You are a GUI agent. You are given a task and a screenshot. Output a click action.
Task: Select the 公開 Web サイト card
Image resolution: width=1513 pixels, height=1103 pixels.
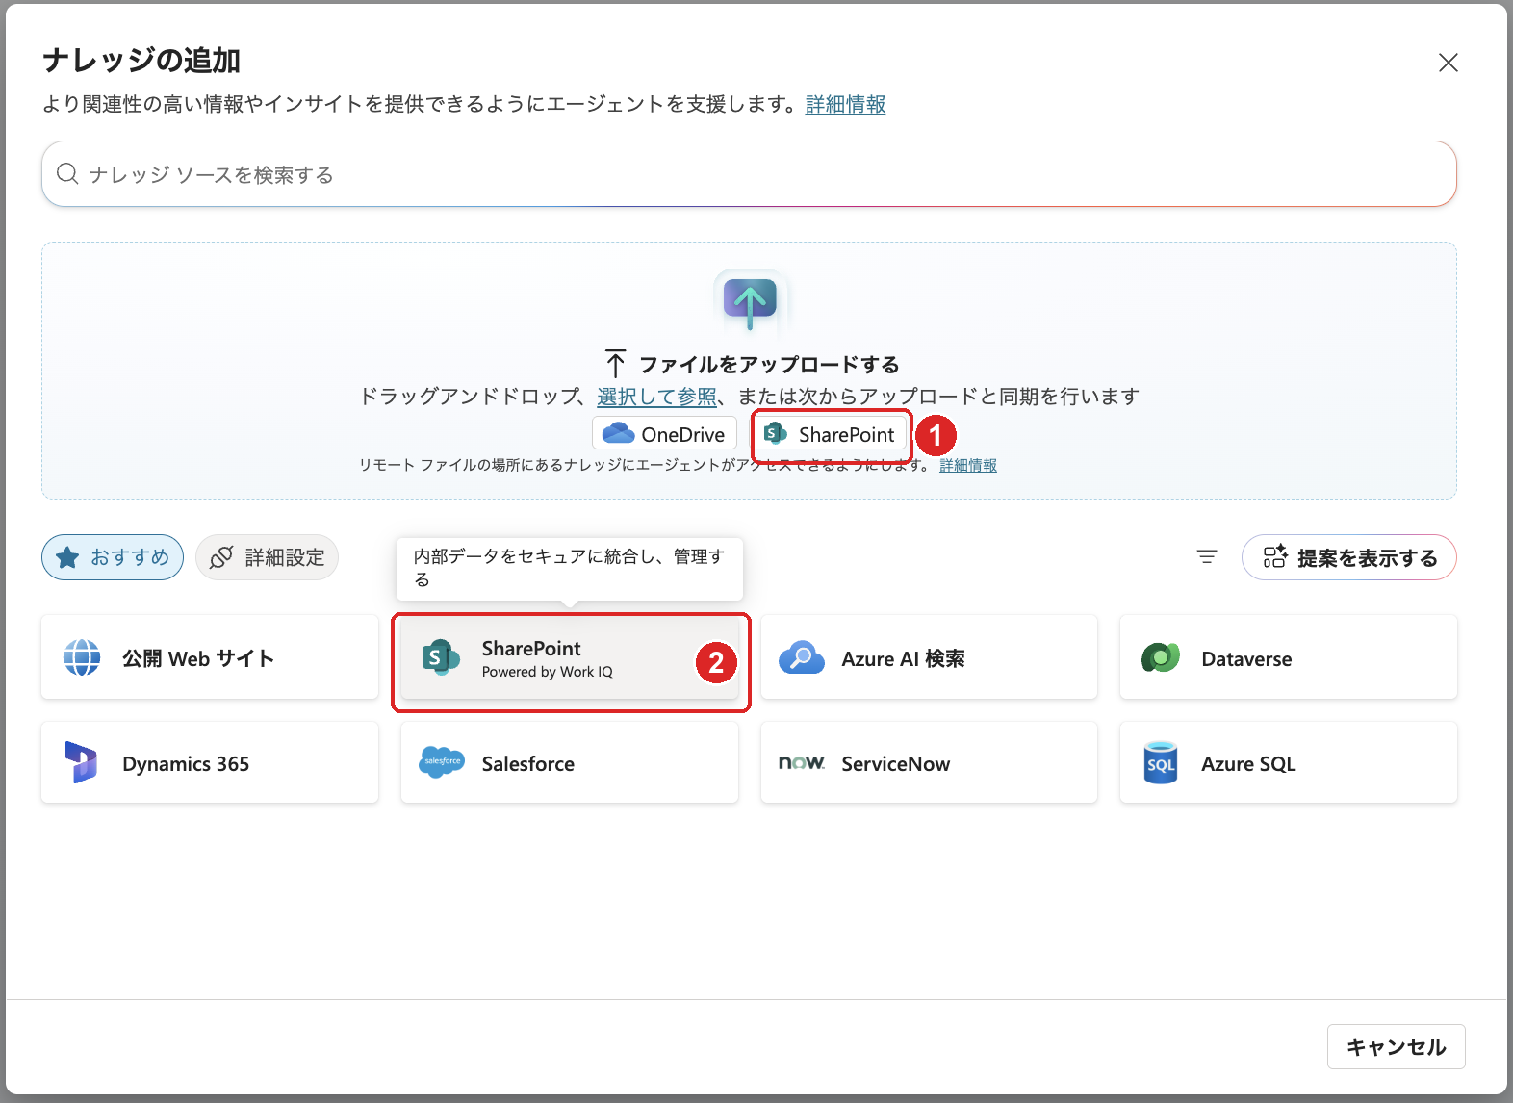pyautogui.click(x=210, y=658)
